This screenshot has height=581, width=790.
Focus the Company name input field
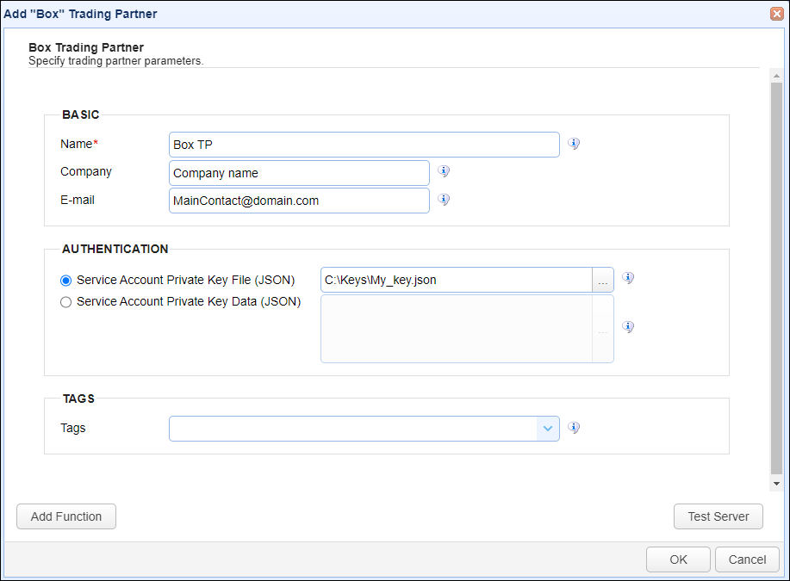click(299, 173)
